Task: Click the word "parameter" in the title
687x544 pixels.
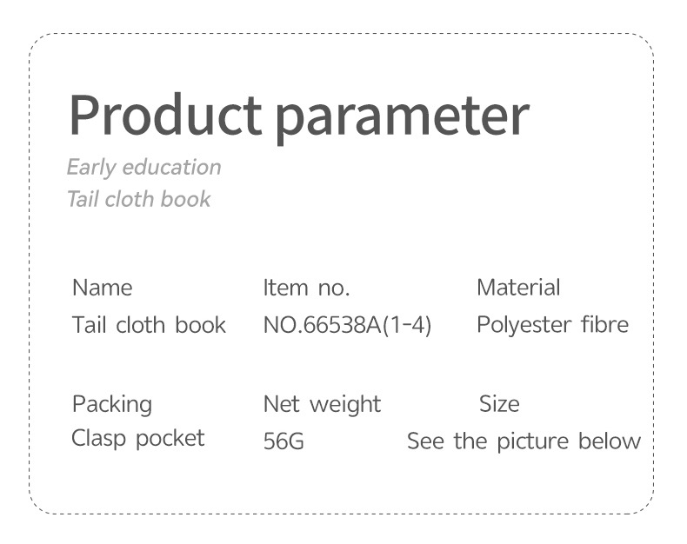Action: tap(403, 117)
